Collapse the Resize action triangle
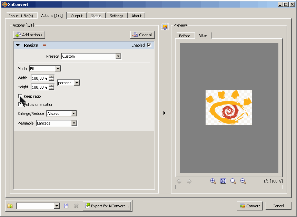297x217 pixels. [18, 45]
